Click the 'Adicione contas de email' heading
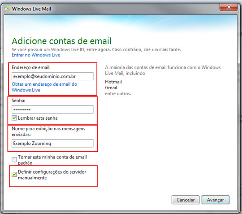242x214 pixels. click(x=61, y=41)
